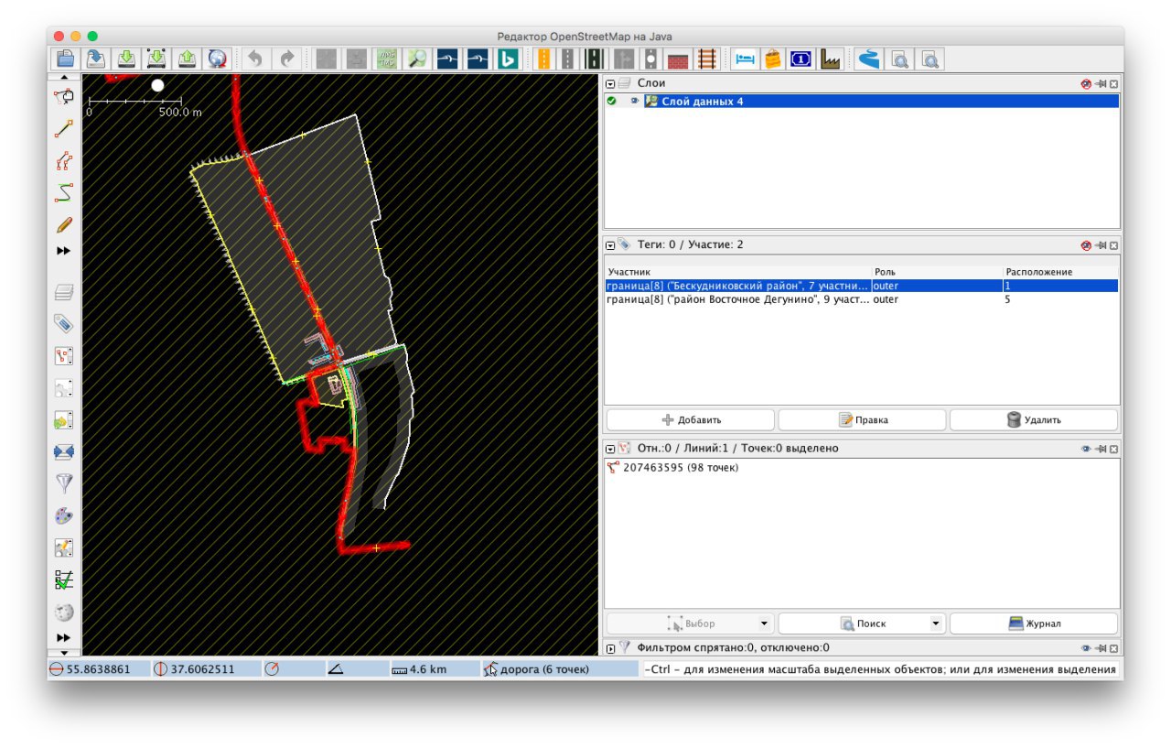
Task: Toggle the selection list panel in the sidebar
Action: (x=64, y=356)
